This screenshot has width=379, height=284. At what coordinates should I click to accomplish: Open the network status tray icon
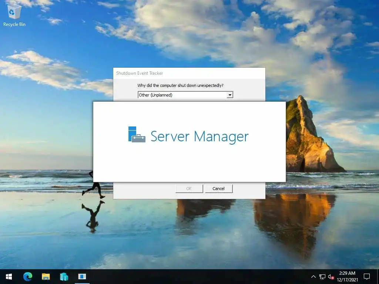tap(322, 277)
